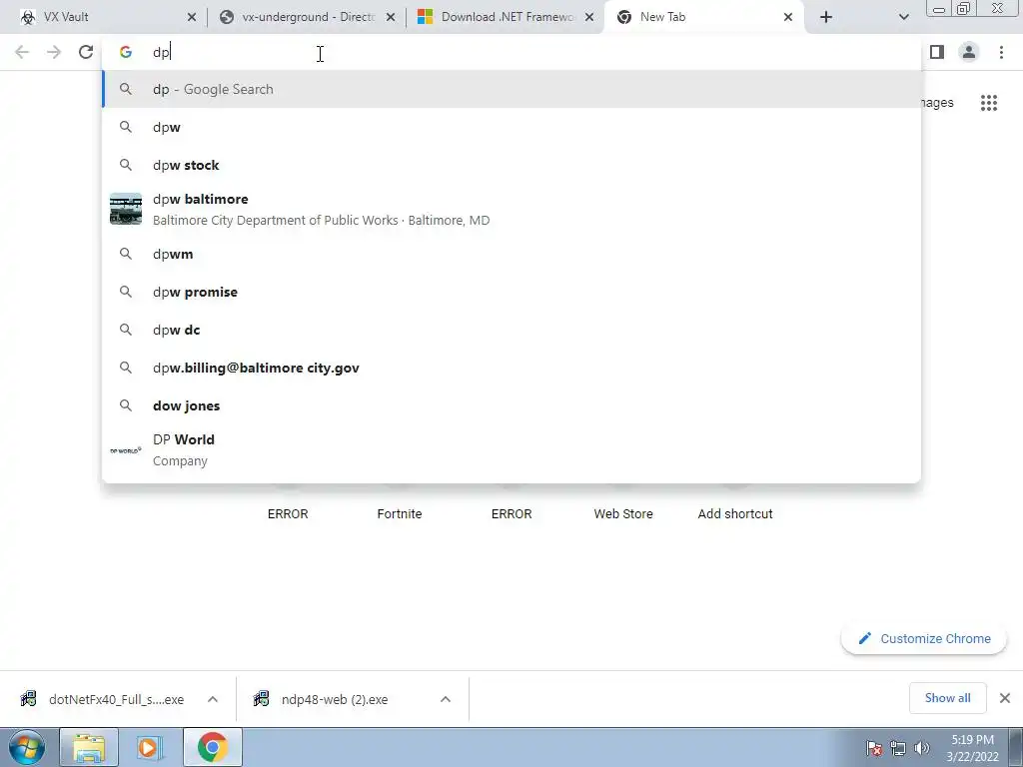1023x767 pixels.
Task: Close the New Tab tab
Action: 788,18
